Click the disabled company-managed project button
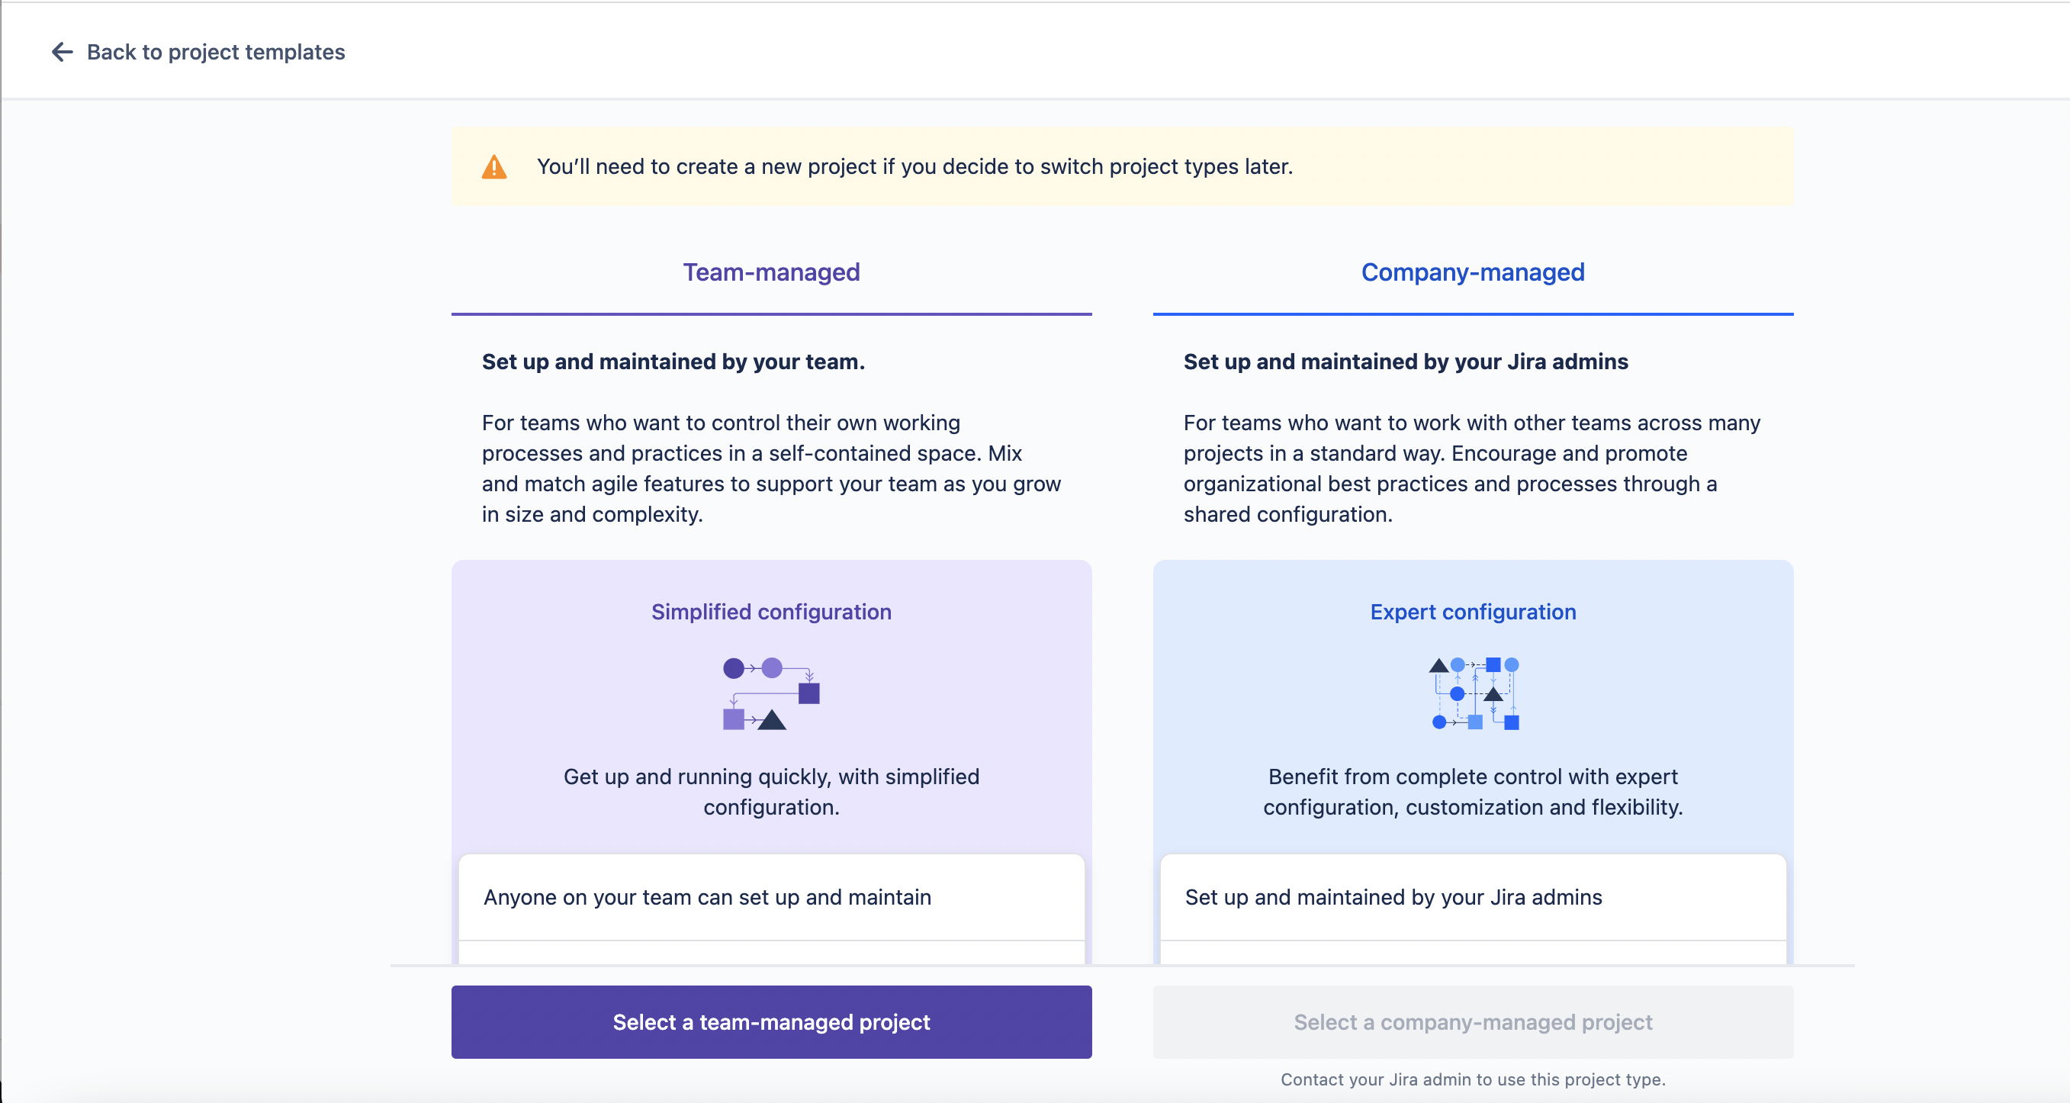Screen dimensions: 2070x1103 click(x=1473, y=1022)
